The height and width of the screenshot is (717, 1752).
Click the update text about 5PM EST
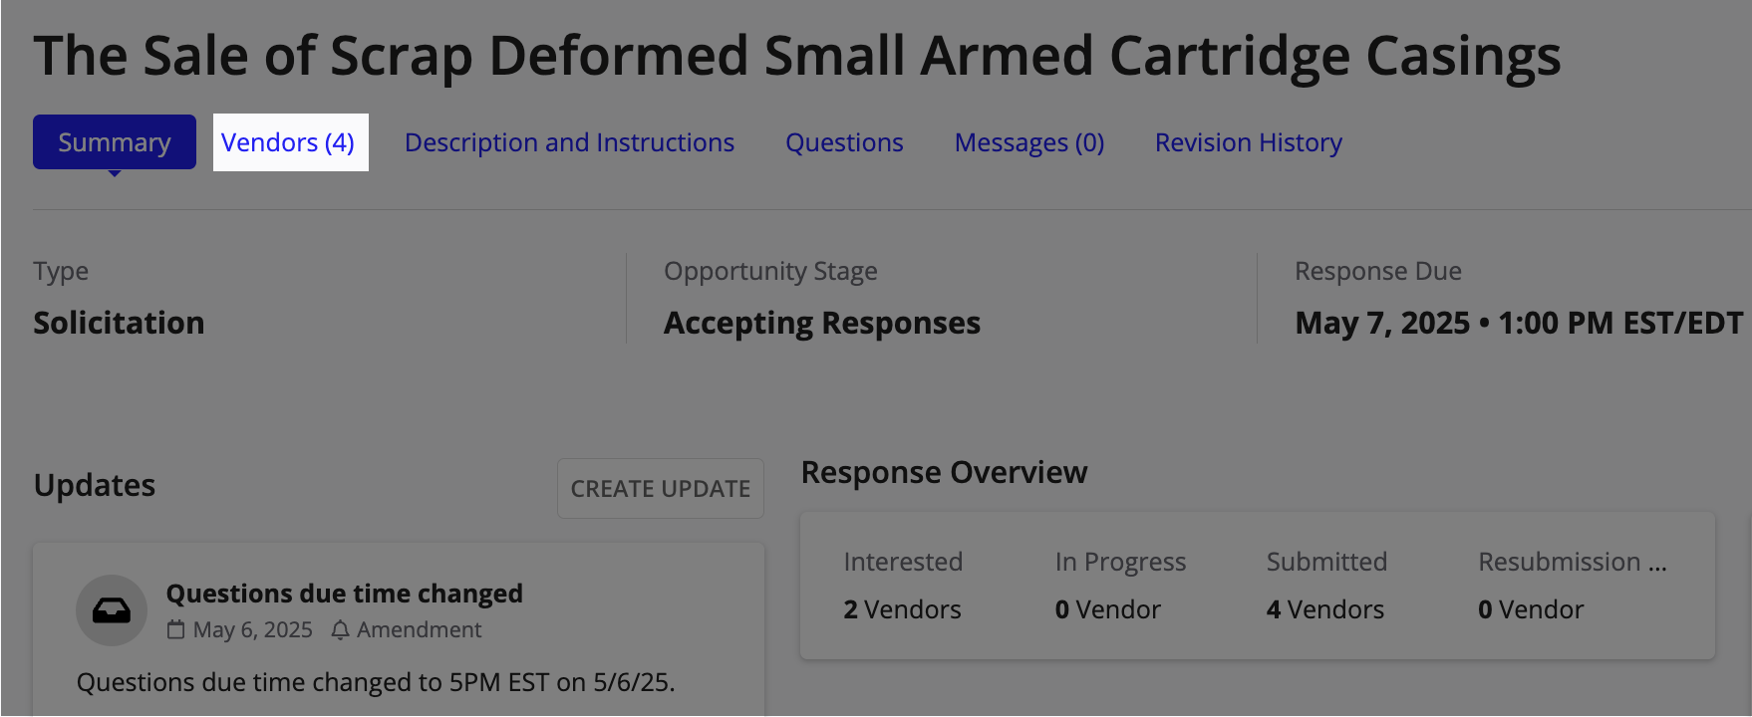pyautogui.click(x=376, y=682)
